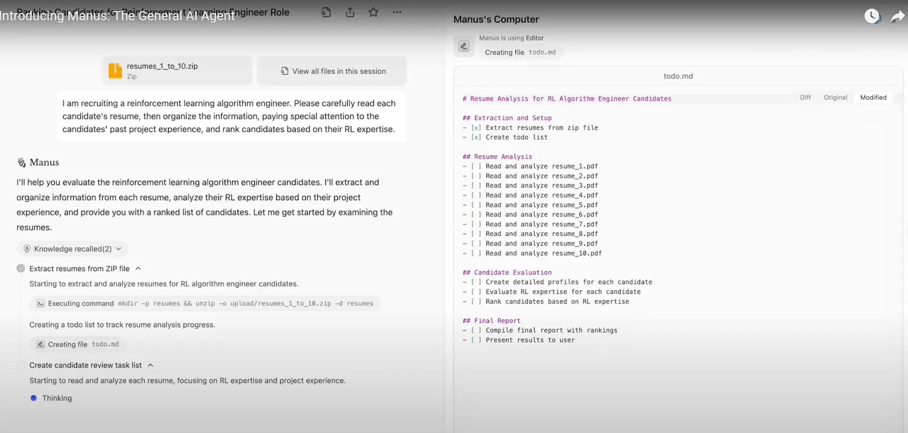Click the share upload icon in header
The width and height of the screenshot is (908, 433).
tap(350, 12)
